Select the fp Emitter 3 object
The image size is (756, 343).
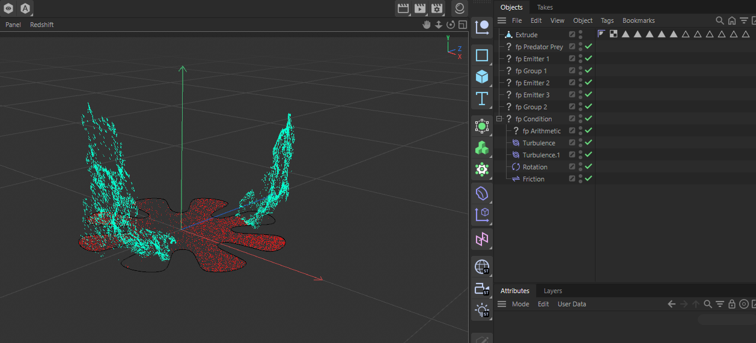(x=532, y=95)
